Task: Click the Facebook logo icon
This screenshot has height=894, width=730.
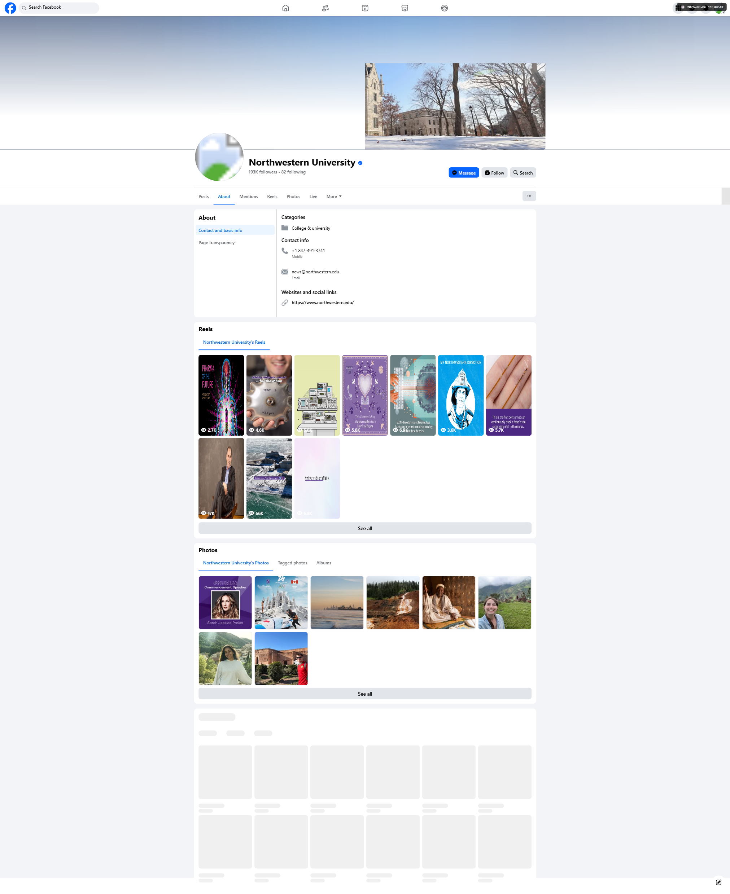Action: [10, 8]
